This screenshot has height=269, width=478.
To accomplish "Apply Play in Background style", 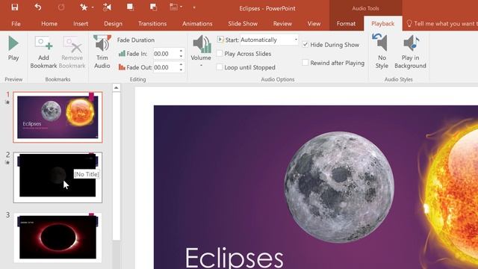I will (410, 52).
